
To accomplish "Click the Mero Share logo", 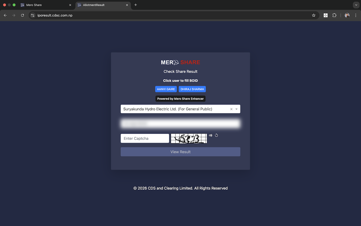I will 180,62.
